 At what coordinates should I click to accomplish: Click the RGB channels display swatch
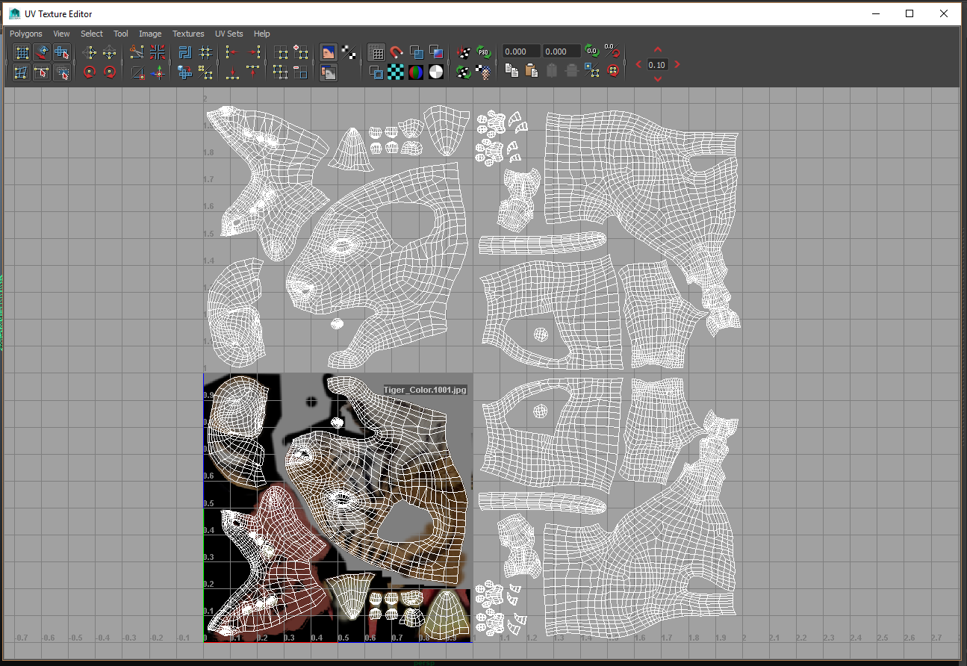[x=416, y=72]
